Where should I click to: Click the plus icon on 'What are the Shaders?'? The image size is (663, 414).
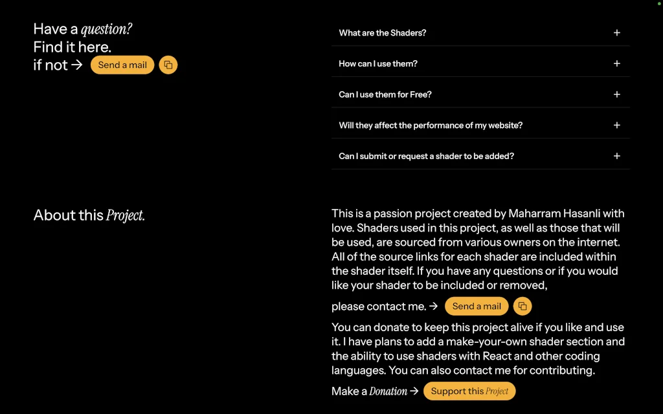click(x=616, y=32)
